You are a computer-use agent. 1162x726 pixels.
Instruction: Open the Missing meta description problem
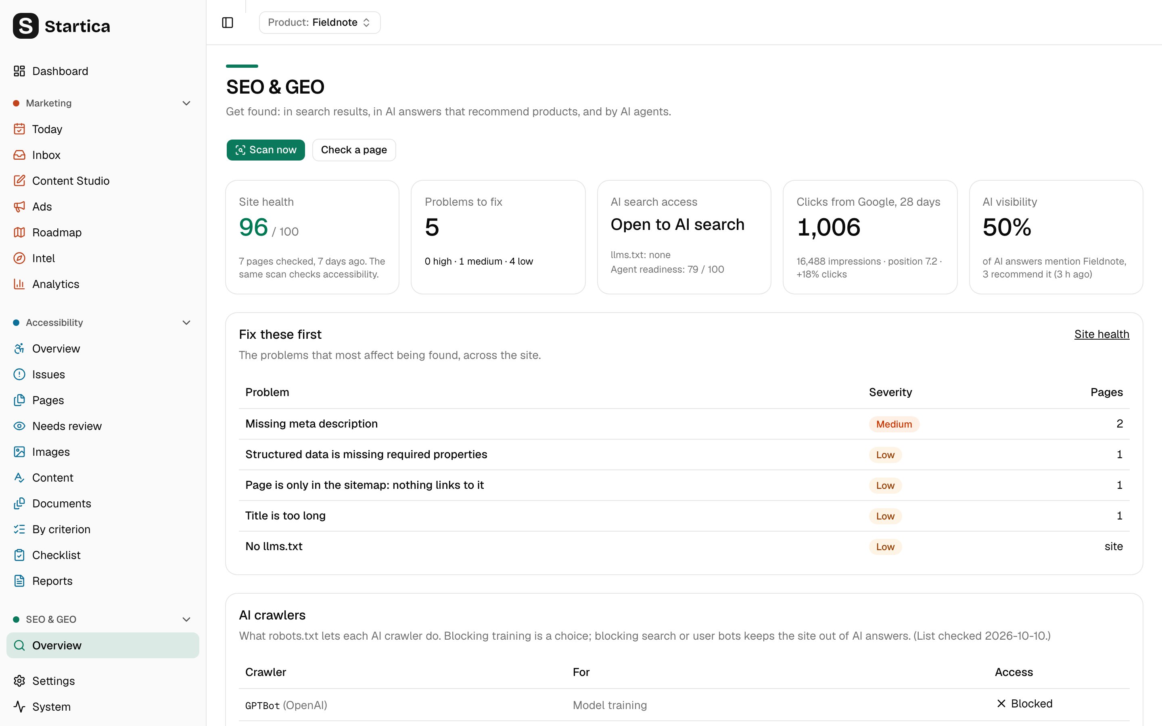coord(684,424)
